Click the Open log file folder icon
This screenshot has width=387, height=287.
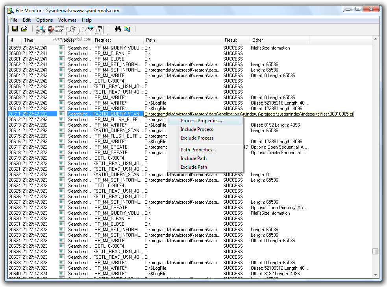24,29
